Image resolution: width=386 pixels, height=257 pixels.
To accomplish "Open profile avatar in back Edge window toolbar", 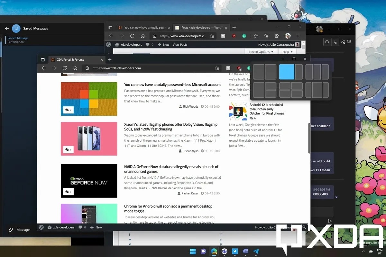I will [x=288, y=36].
